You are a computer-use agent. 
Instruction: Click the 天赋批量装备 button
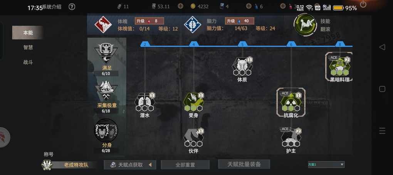pos(244,164)
